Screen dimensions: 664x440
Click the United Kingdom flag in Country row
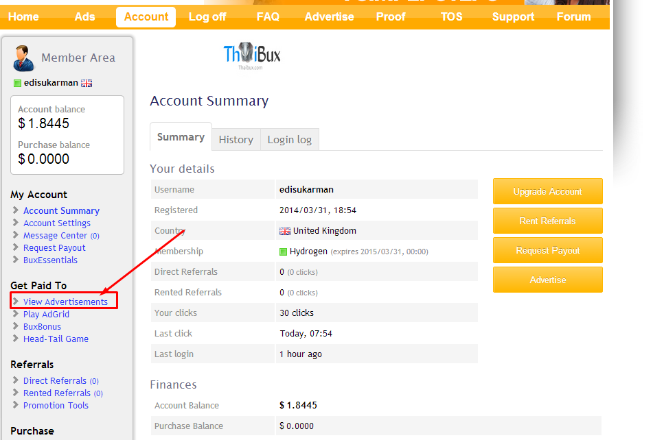tap(285, 231)
